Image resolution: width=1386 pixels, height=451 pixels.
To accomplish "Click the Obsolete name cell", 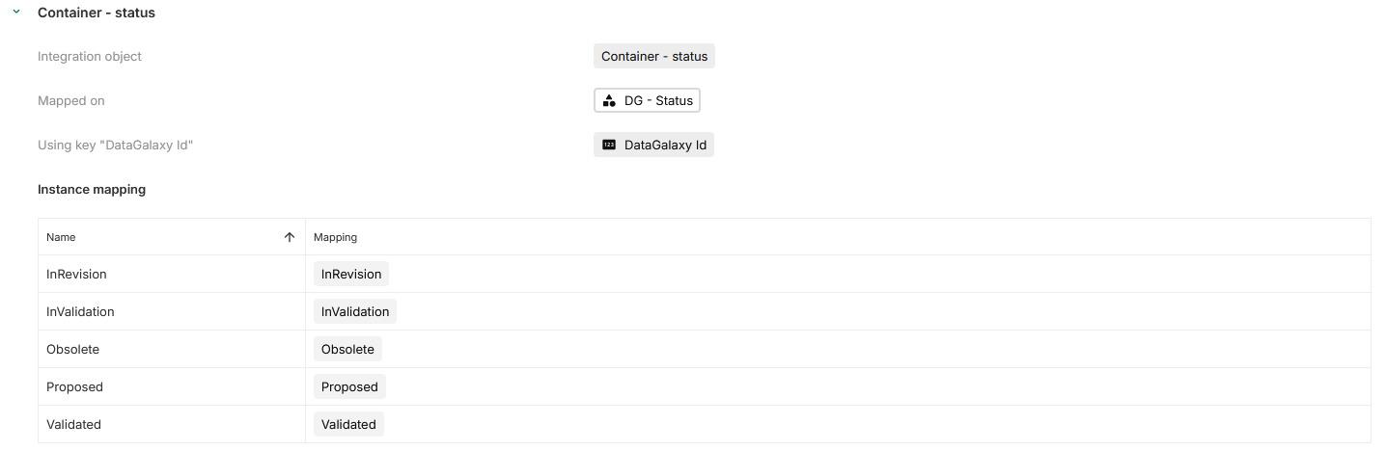I will (x=72, y=349).
